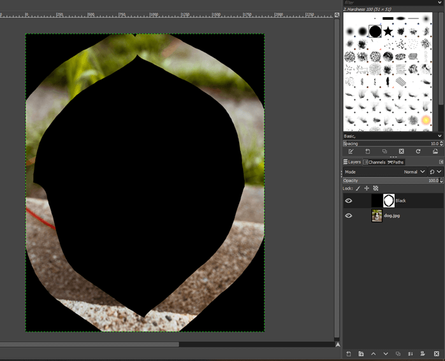Switch to the Channels tab
The height and width of the screenshot is (361, 445).
pos(374,162)
